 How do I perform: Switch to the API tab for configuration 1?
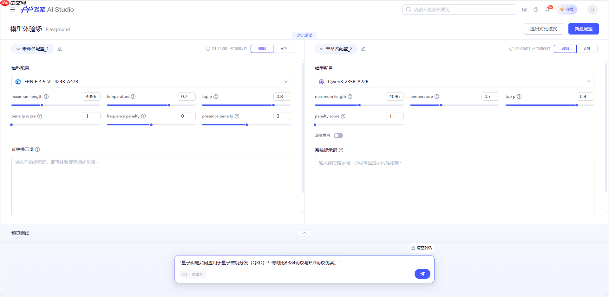click(284, 49)
